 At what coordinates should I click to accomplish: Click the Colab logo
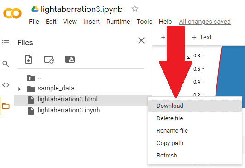pyautogui.click(x=12, y=13)
